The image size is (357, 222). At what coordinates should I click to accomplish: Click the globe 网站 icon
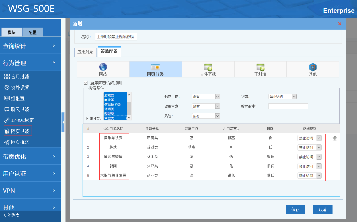click(x=103, y=67)
